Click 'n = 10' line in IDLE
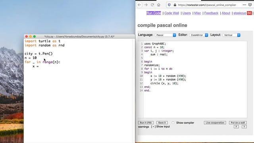 31,58
